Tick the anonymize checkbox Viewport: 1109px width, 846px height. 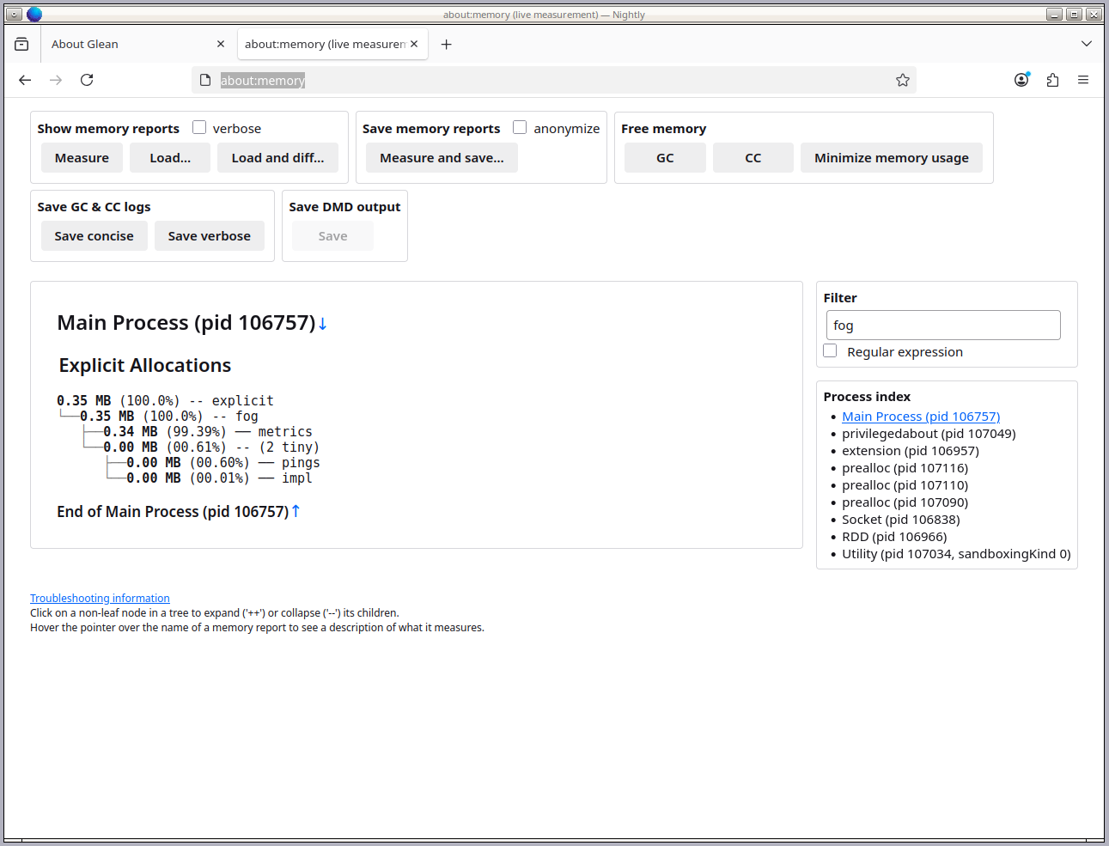[520, 128]
